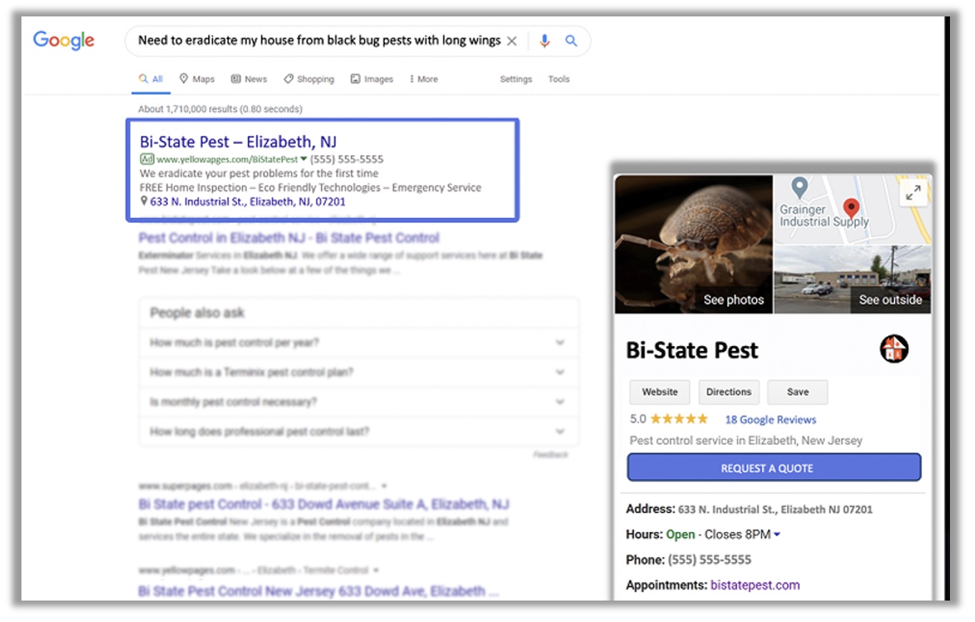Click the panel address 633 N. Industrial St.
The width and height of the screenshot is (975, 622).
775,510
